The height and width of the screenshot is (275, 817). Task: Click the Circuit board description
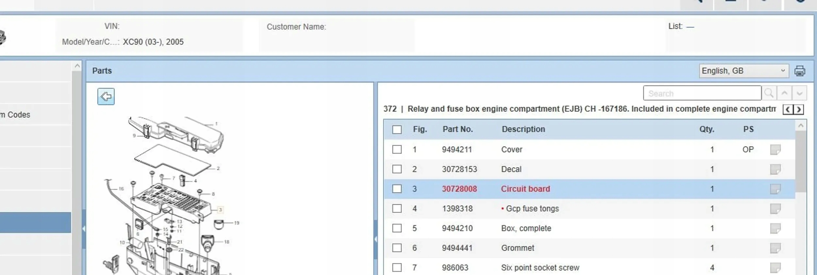(x=525, y=189)
